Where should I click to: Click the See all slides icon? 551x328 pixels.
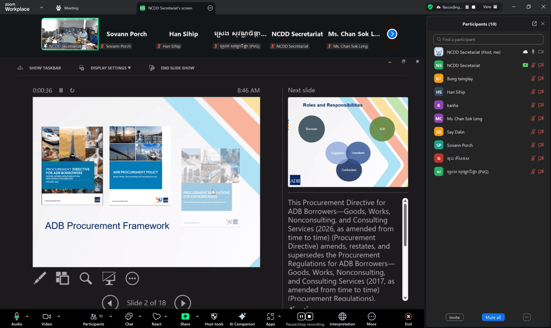click(62, 278)
